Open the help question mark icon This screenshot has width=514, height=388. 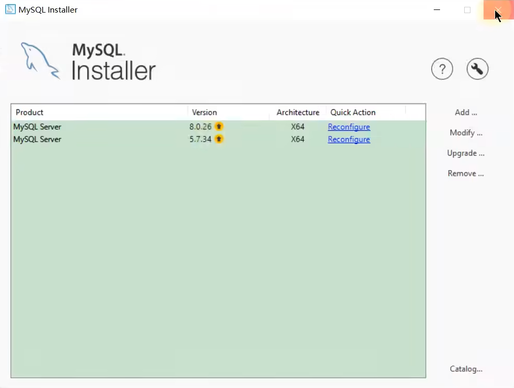(x=442, y=69)
